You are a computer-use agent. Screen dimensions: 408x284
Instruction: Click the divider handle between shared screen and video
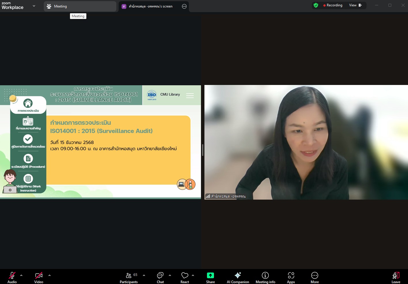[203, 150]
